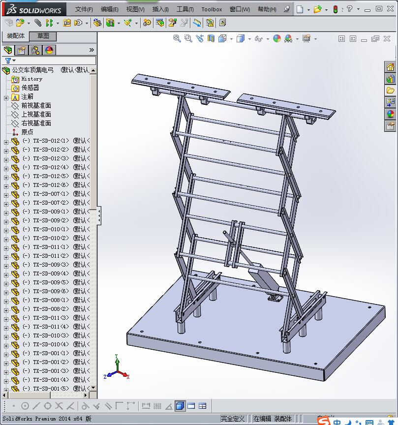The image size is (398, 425).
Task: Select the Exploded View tool
Action: 172,23
